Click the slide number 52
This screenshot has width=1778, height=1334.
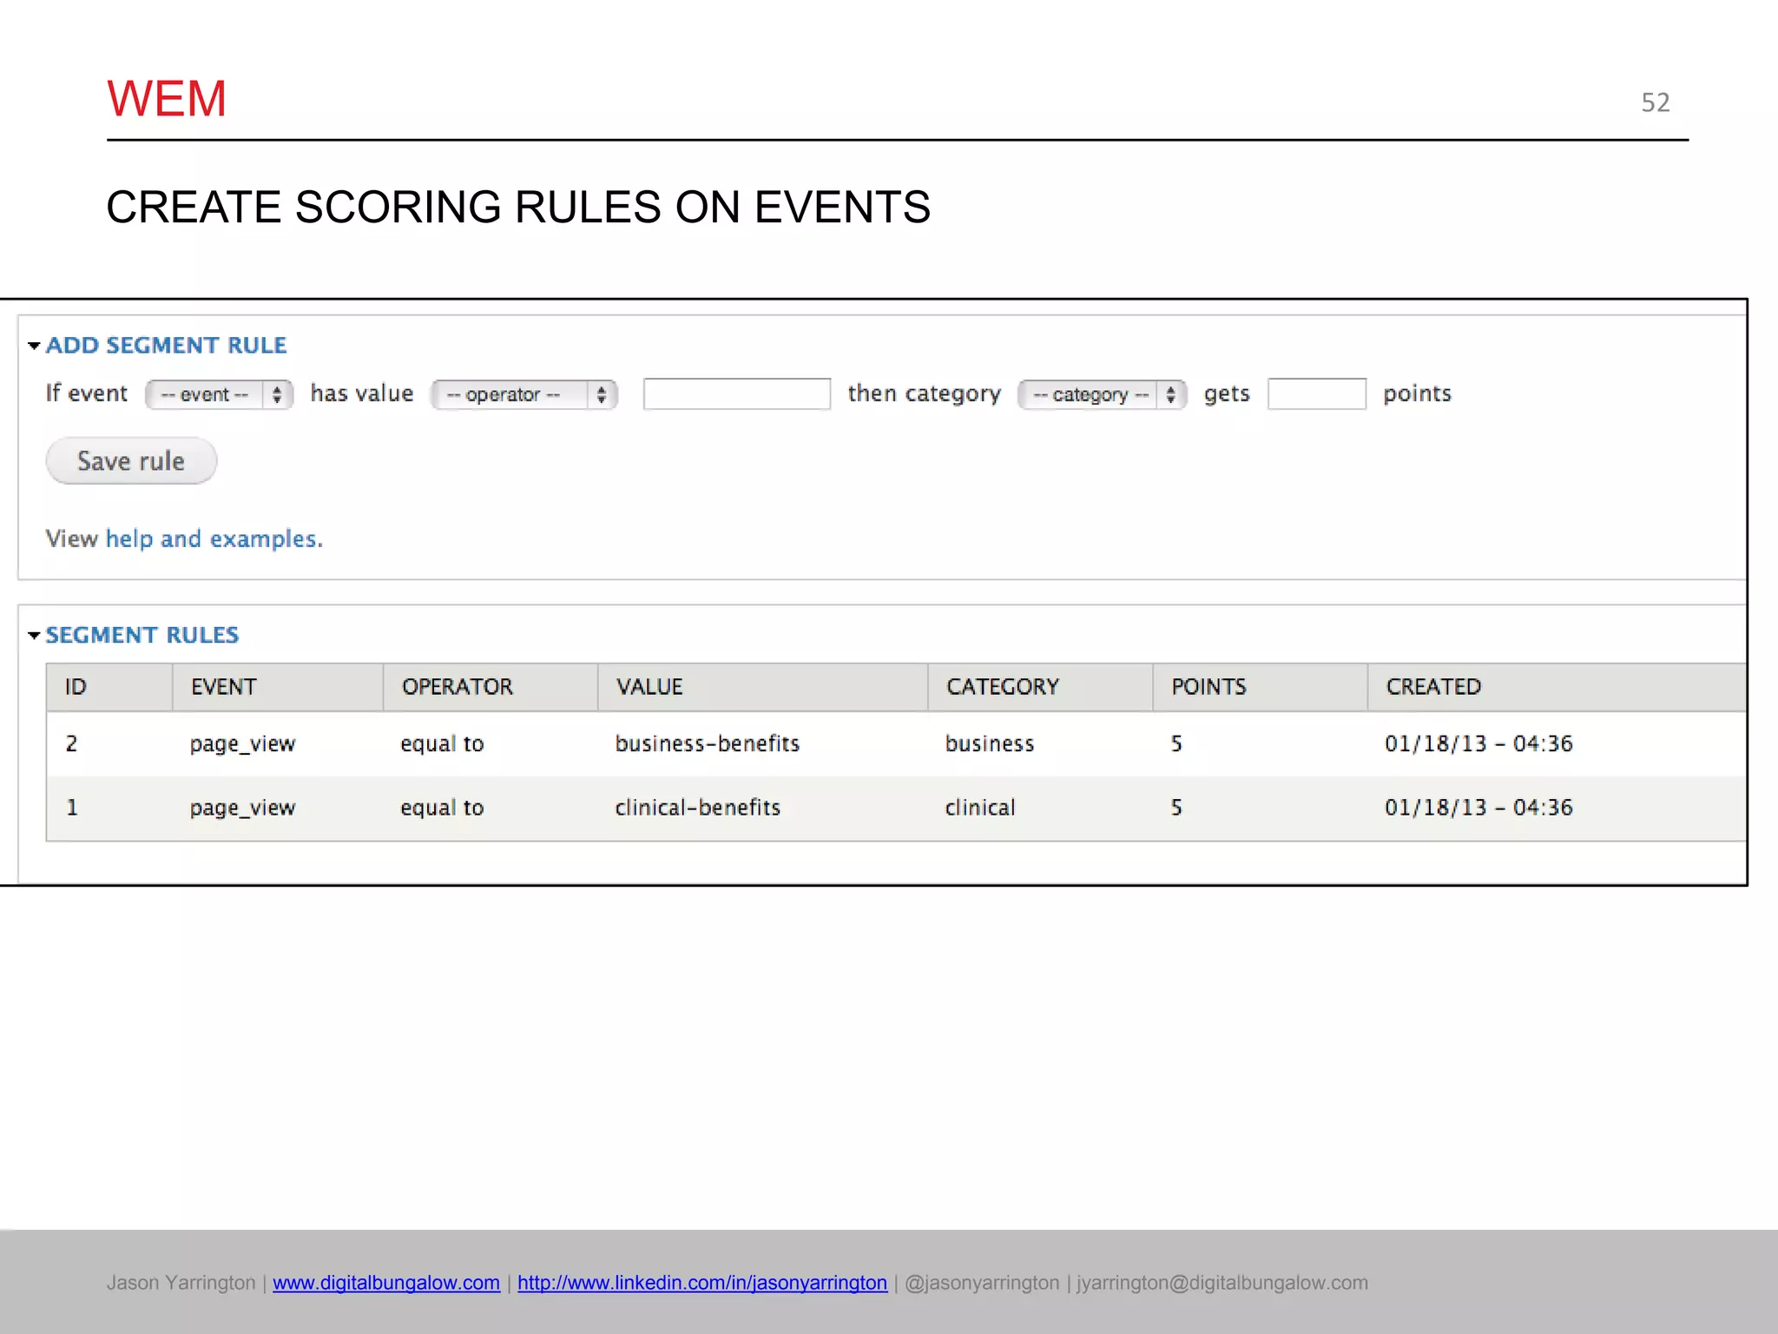tap(1656, 102)
